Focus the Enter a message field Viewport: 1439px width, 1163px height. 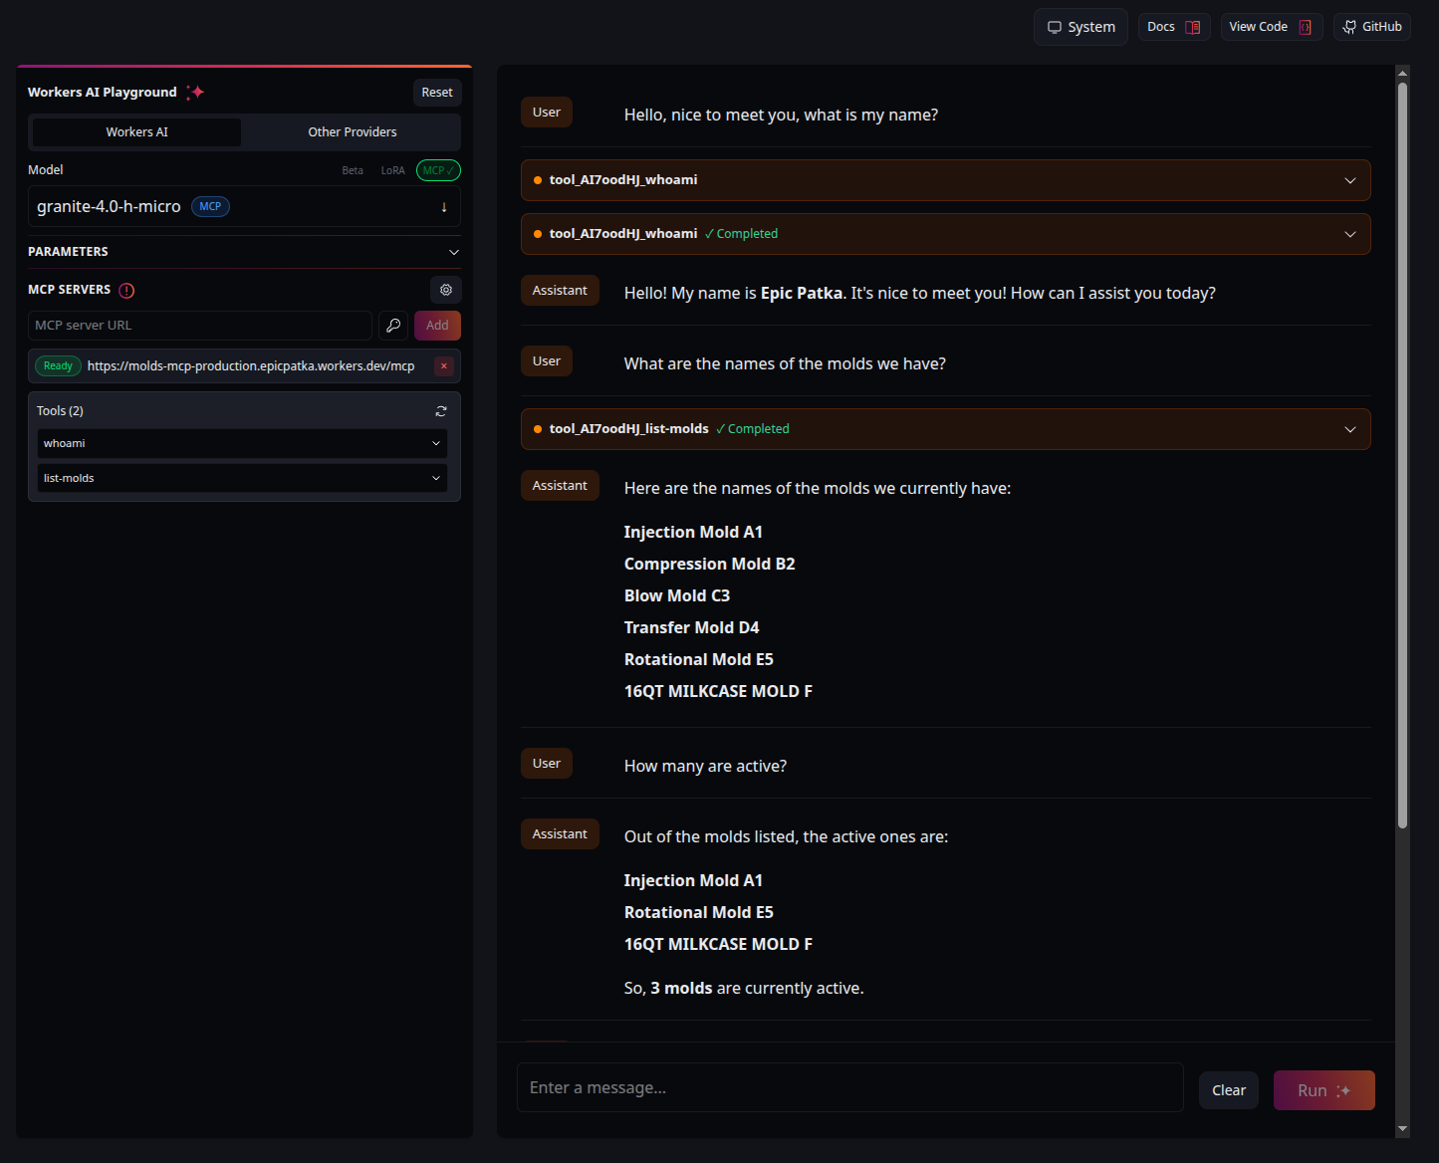(849, 1087)
